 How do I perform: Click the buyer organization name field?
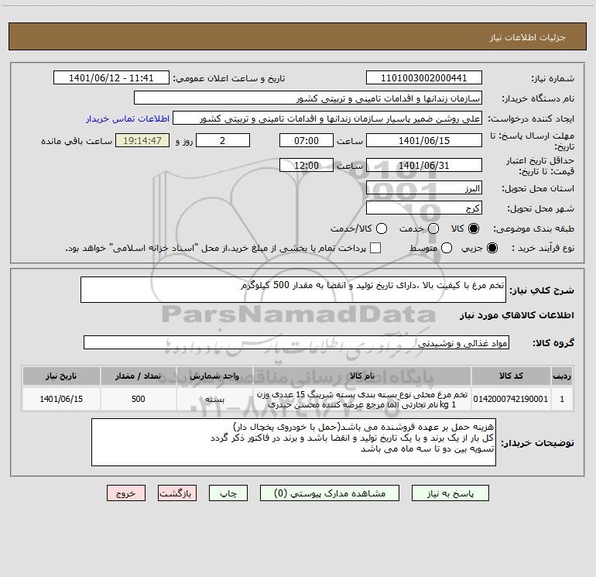(308, 98)
